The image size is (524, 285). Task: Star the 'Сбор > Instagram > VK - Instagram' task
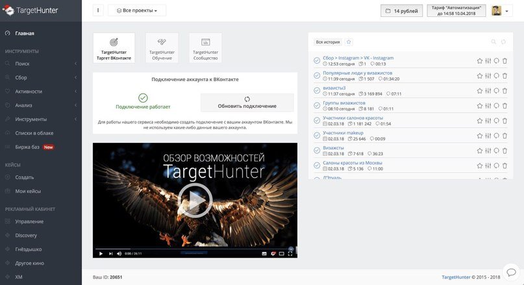click(x=480, y=61)
